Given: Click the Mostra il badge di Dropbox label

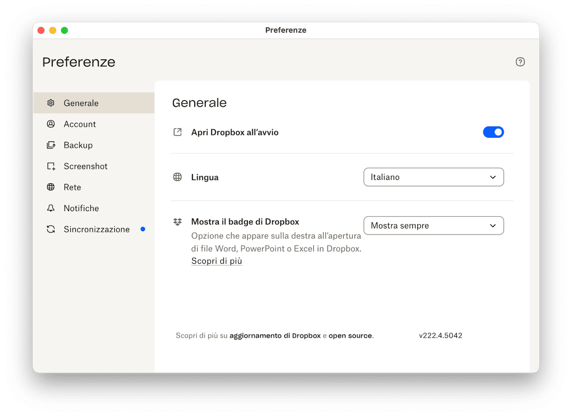Looking at the screenshot, I should (245, 222).
